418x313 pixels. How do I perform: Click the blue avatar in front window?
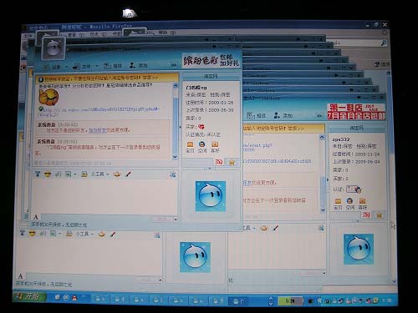[211, 196]
